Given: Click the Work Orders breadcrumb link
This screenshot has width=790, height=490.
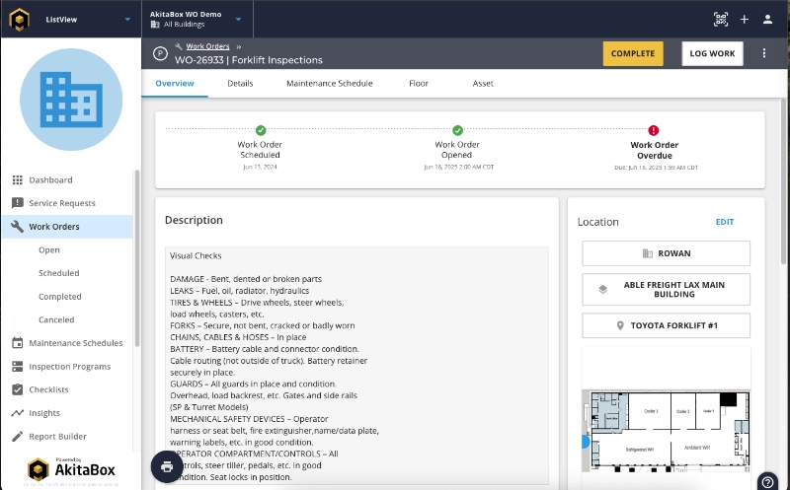Looking at the screenshot, I should pyautogui.click(x=207, y=46).
